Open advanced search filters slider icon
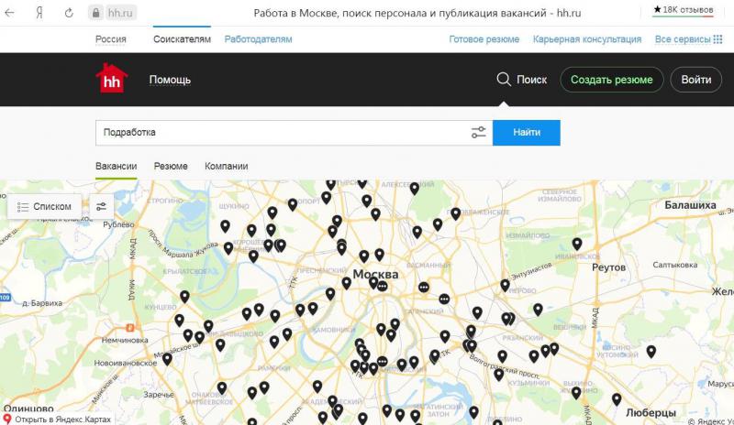 tap(478, 133)
